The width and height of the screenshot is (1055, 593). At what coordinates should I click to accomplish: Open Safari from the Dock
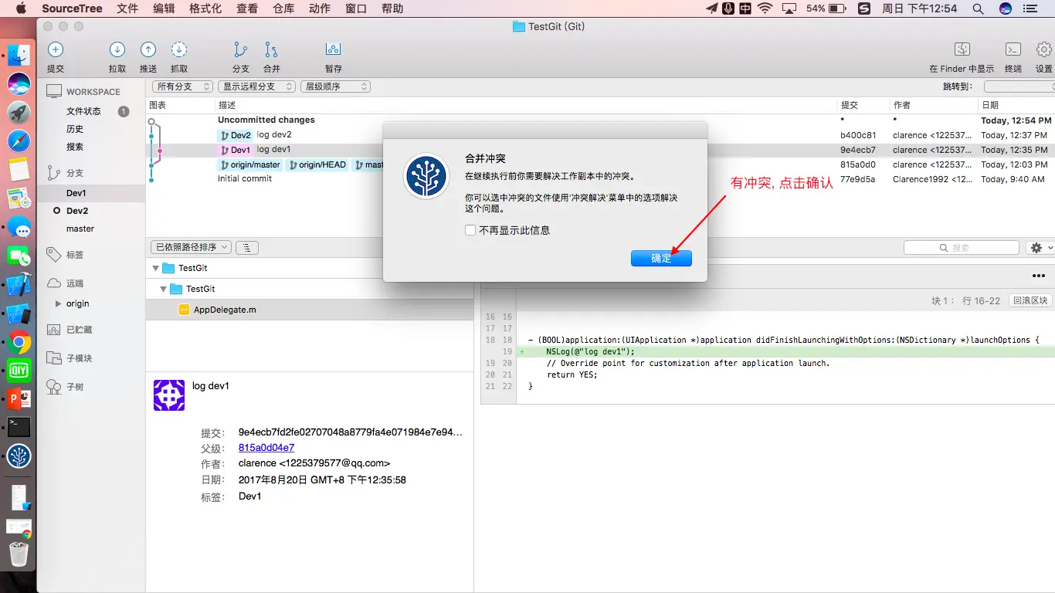click(x=19, y=141)
